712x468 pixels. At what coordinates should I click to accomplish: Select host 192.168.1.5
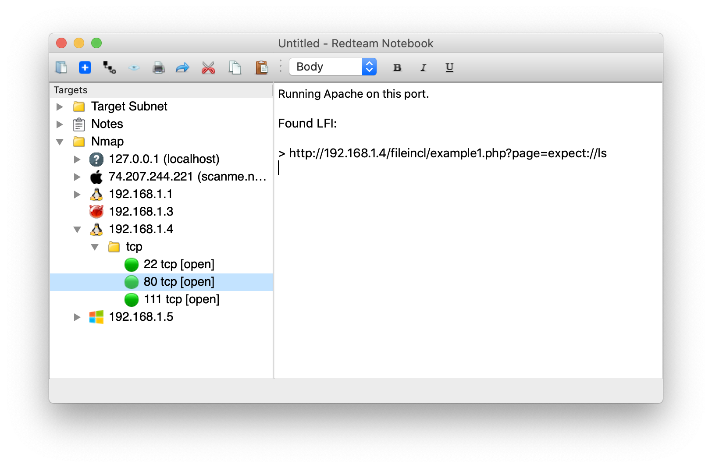point(141,317)
